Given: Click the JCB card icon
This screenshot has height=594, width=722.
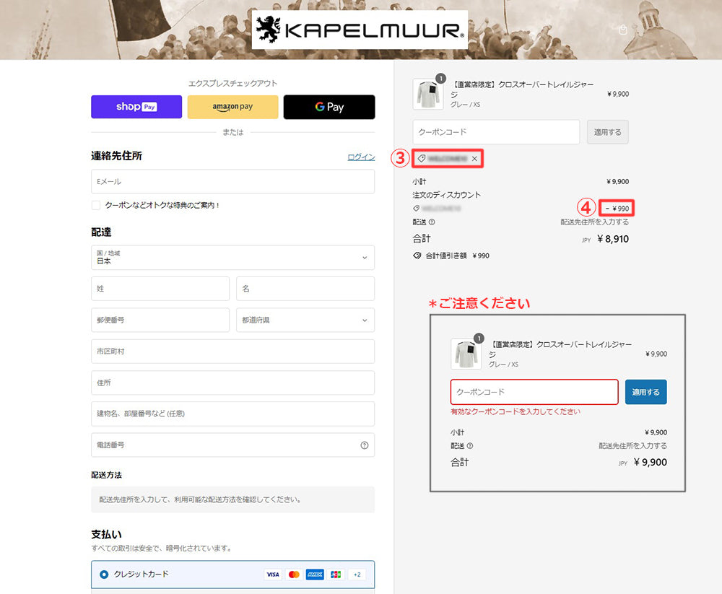Looking at the screenshot, I should click(336, 575).
